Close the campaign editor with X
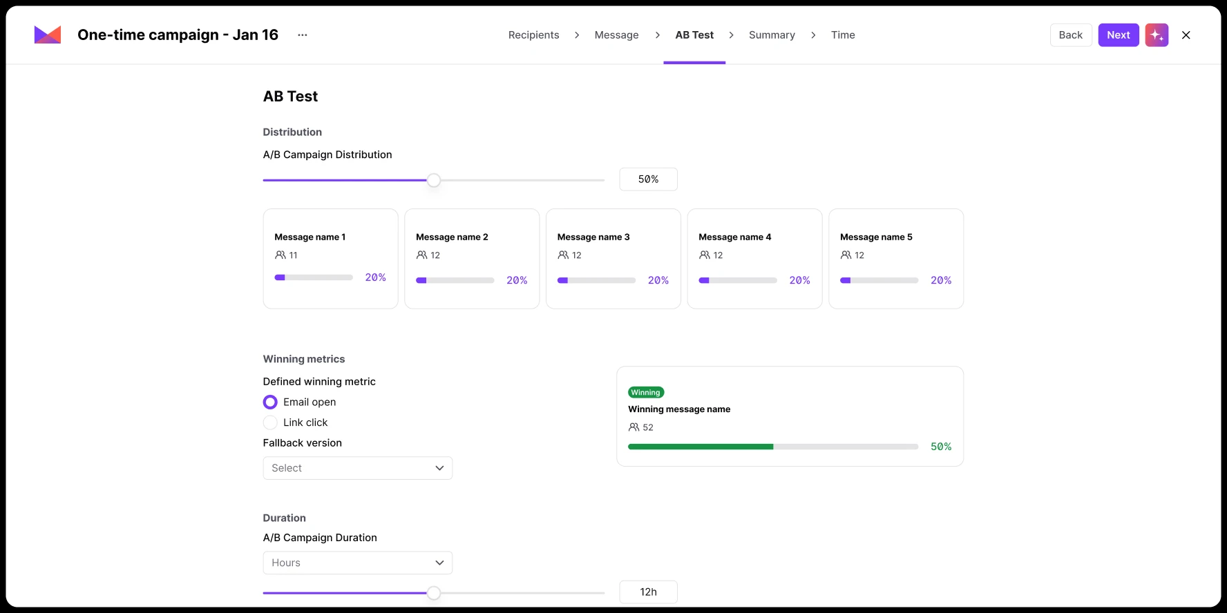 tap(1186, 35)
